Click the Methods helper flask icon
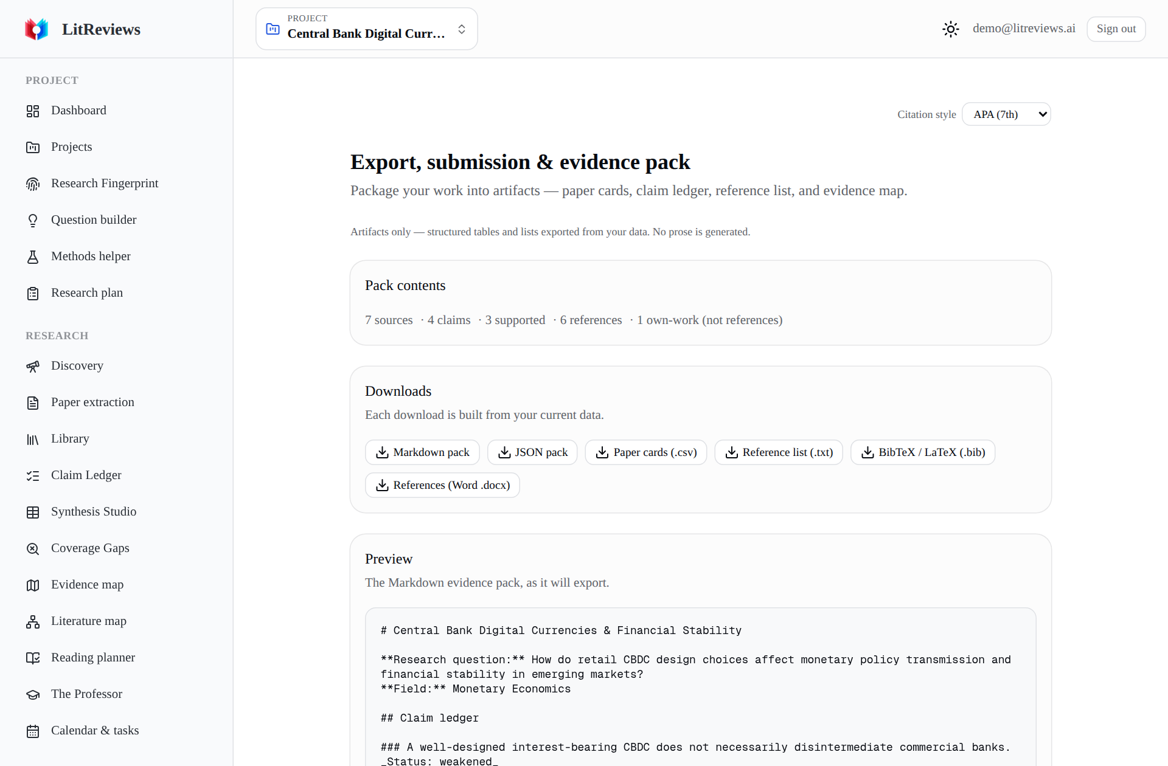This screenshot has width=1168, height=766. (33, 257)
